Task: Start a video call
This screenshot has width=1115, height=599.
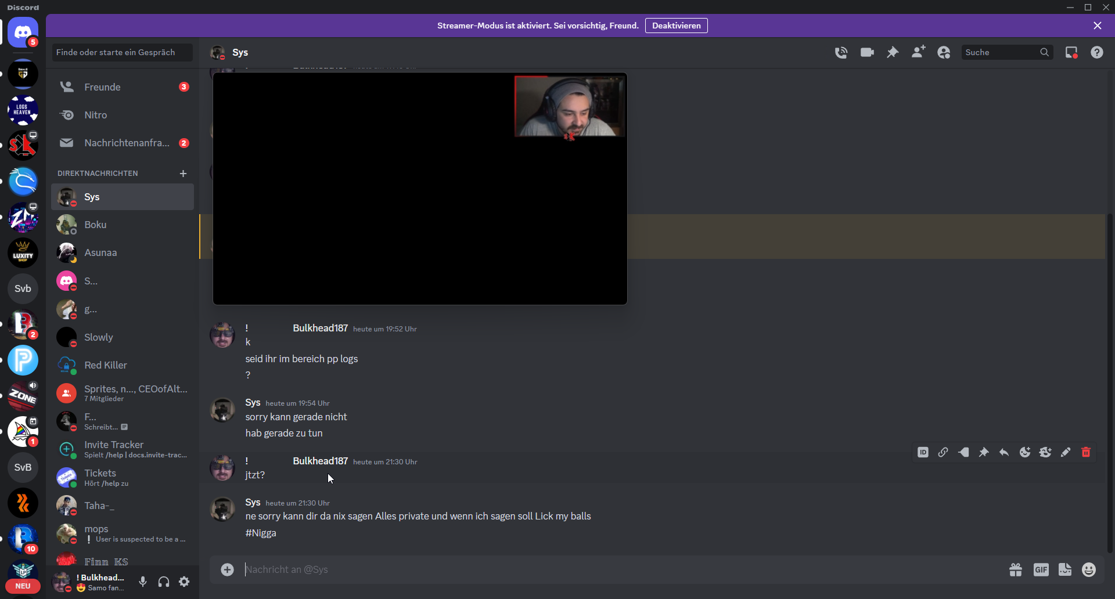Action: pos(867,52)
